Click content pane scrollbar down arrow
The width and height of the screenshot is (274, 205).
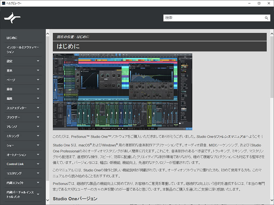click(272, 200)
